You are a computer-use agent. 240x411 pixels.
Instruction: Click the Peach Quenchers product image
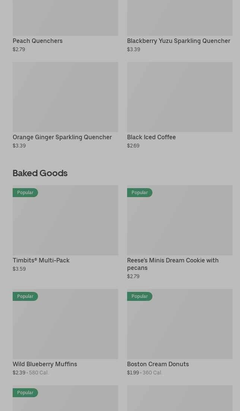pyautogui.click(x=65, y=18)
